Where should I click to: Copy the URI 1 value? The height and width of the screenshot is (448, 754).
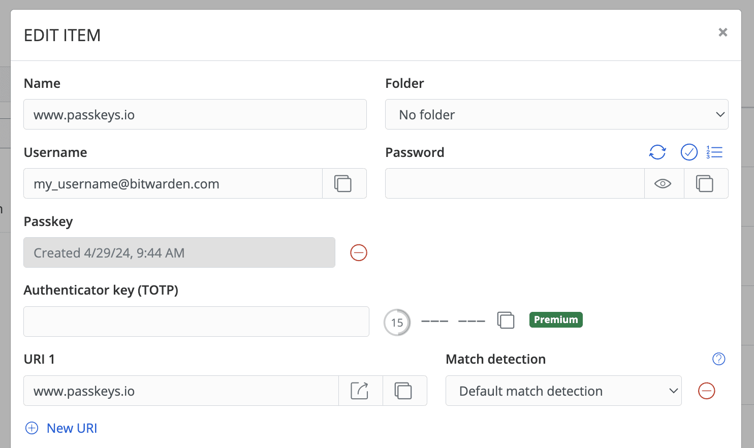click(x=404, y=391)
